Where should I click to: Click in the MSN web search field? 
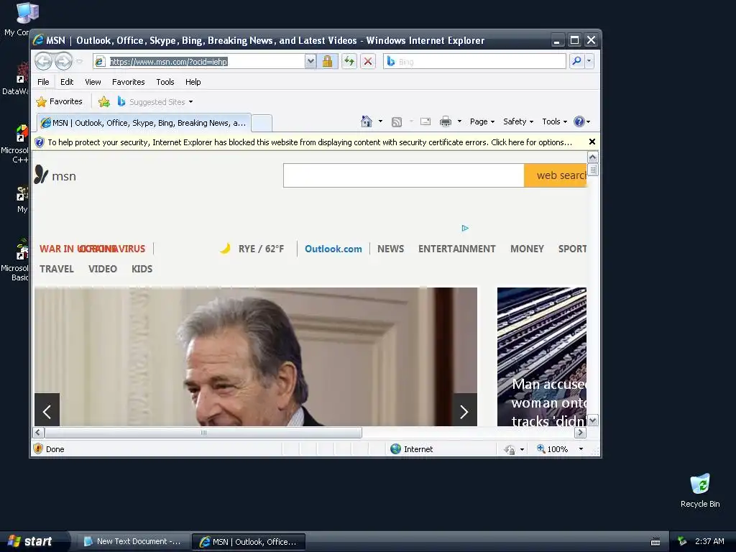pyautogui.click(x=404, y=175)
